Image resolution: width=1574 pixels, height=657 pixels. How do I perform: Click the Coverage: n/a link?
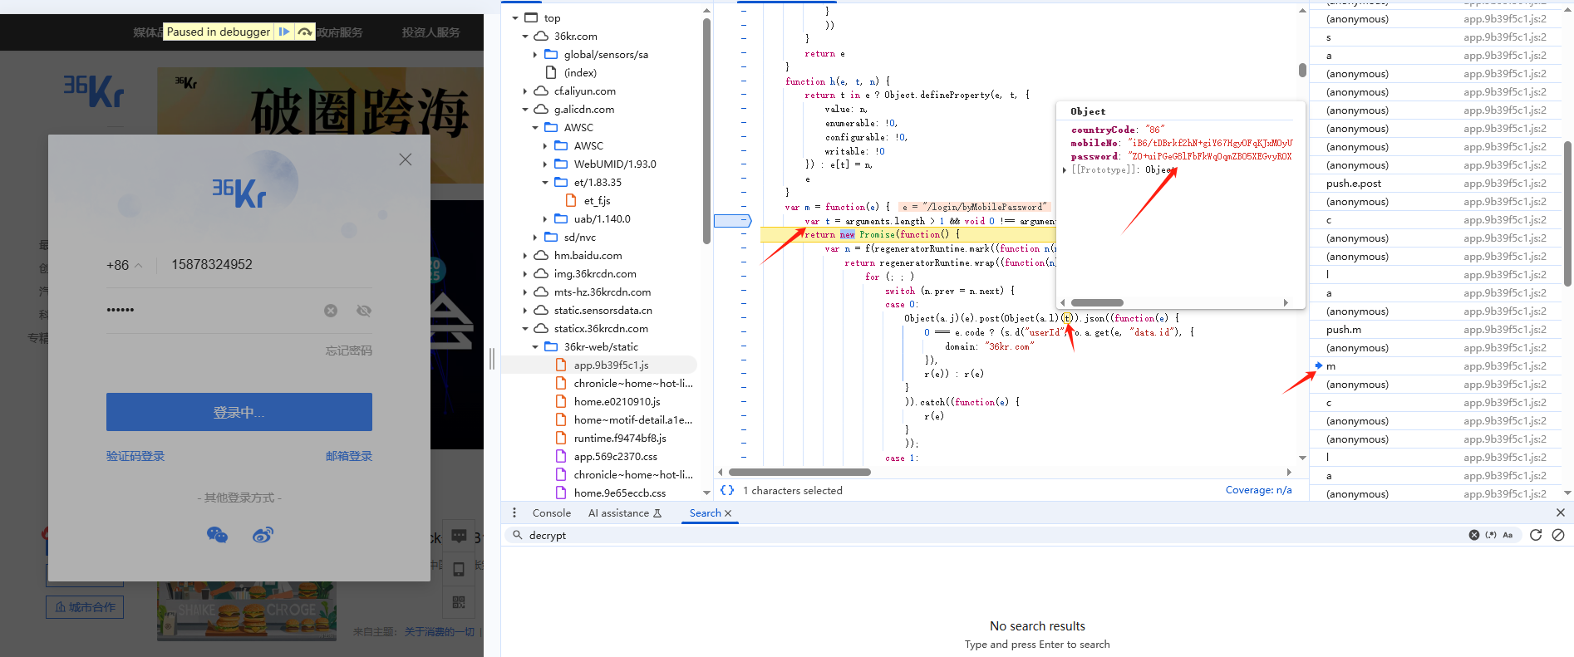(x=1258, y=490)
